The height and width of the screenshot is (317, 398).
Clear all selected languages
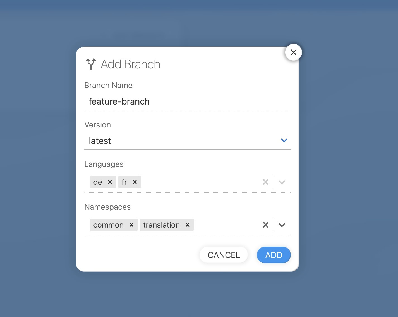pyautogui.click(x=266, y=182)
